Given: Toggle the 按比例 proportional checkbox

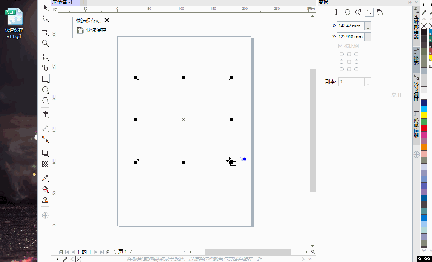Looking at the screenshot, I should tap(340, 46).
